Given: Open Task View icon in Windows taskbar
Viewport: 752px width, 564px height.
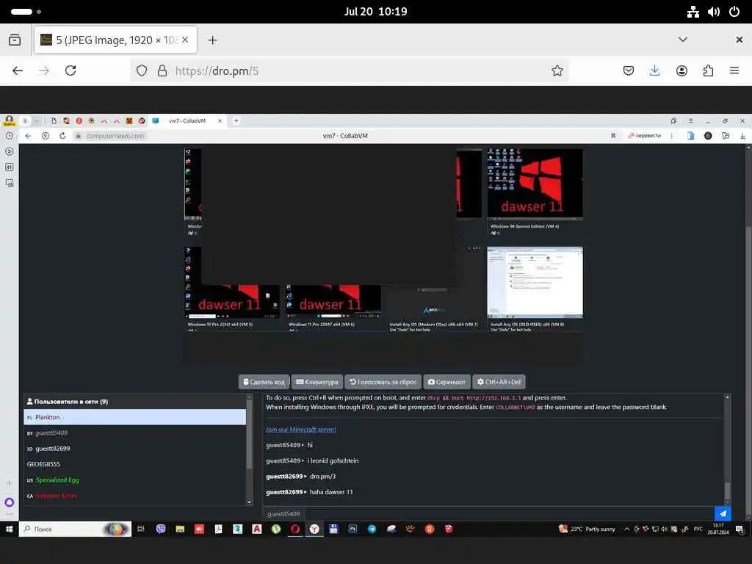Looking at the screenshot, I should tap(140, 529).
